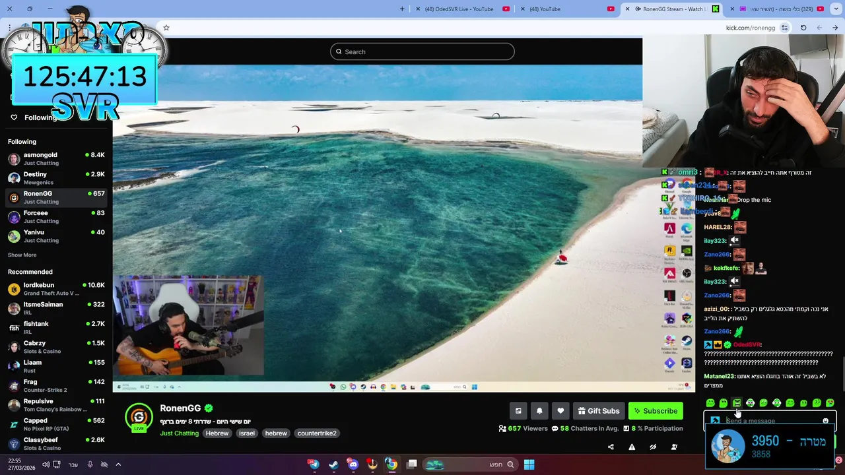Image resolution: width=845 pixels, height=475 pixels.
Task: Open the asmongold channel in Following
Action: point(56,158)
